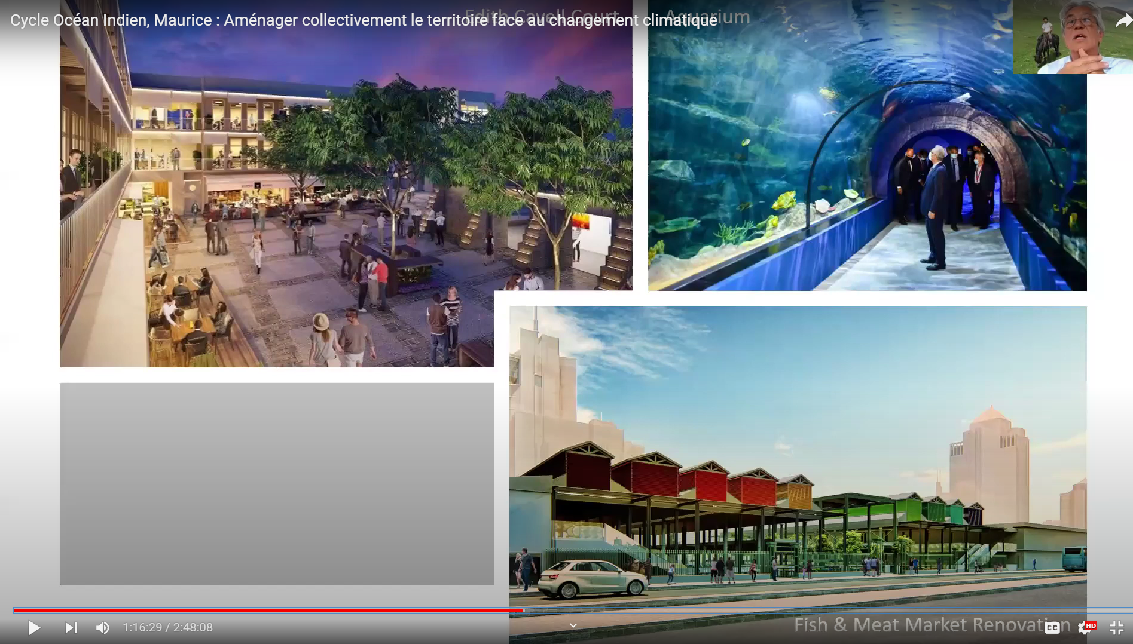Open the video settings gear
Screen dimensions: 1133x644
tap(1086, 628)
